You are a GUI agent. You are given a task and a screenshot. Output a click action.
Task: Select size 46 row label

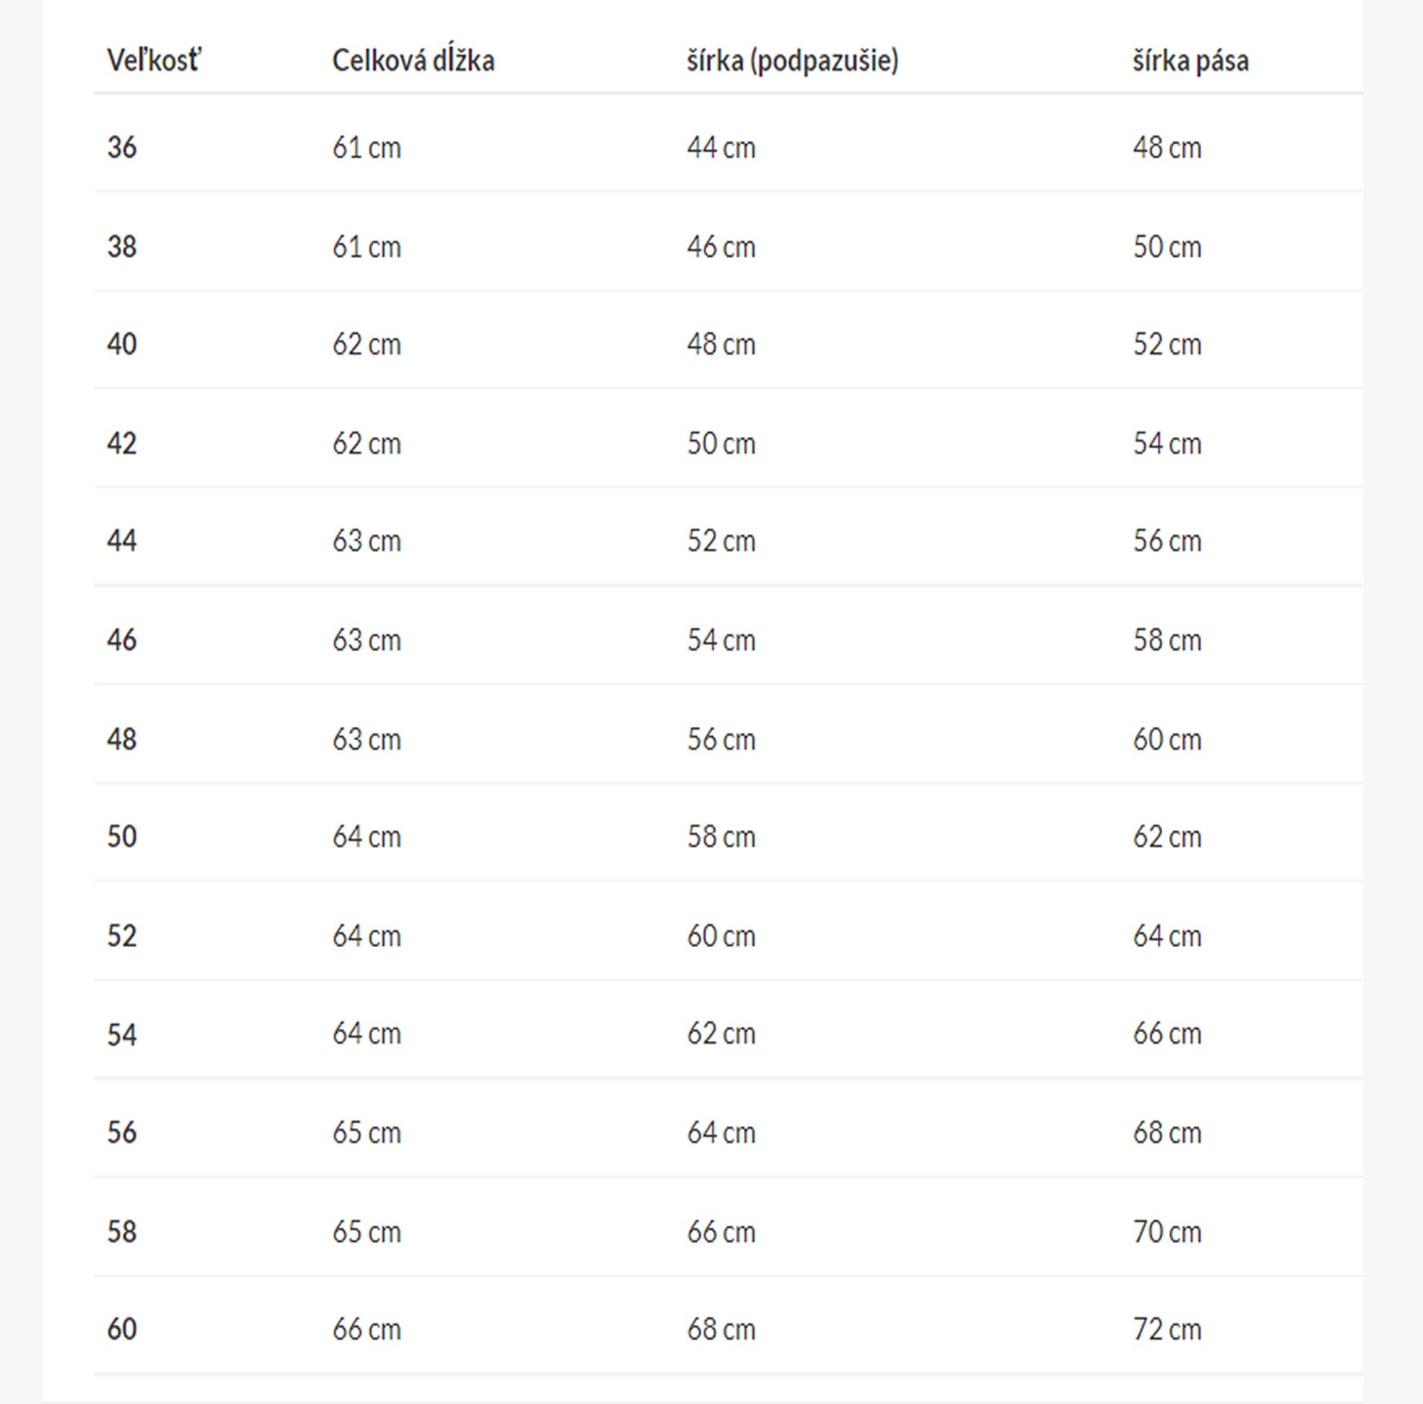[x=122, y=639]
